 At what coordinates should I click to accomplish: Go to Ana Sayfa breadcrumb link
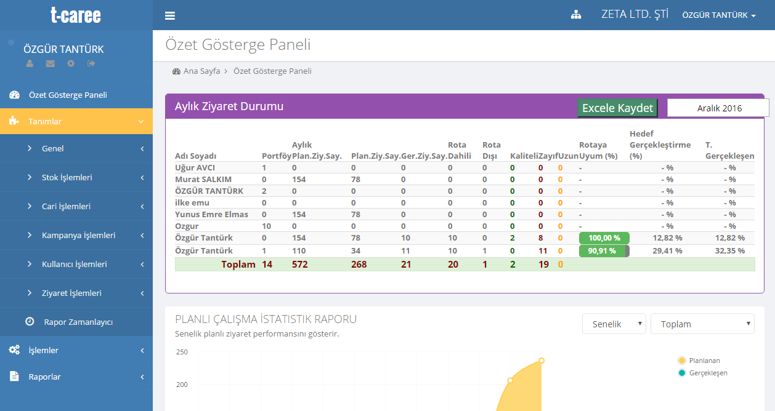pos(201,71)
